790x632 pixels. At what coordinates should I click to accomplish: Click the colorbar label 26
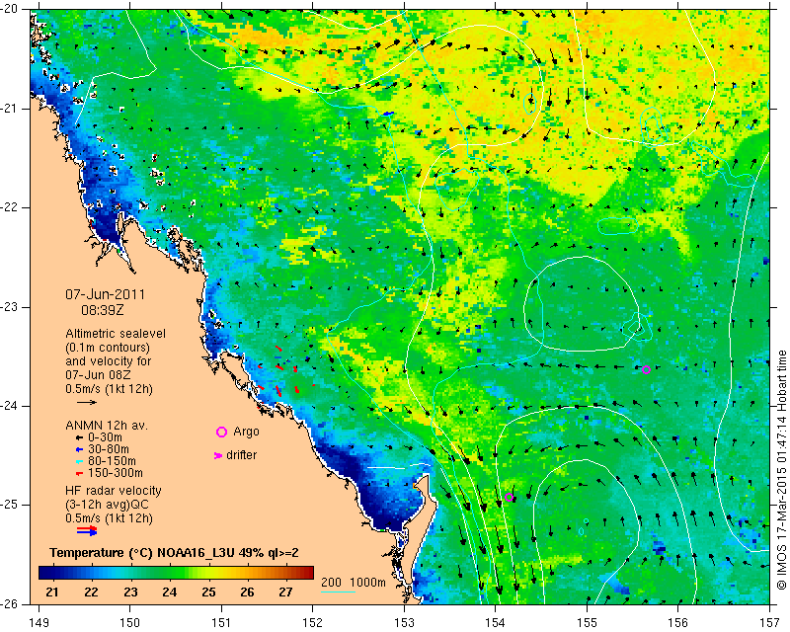coord(247,592)
